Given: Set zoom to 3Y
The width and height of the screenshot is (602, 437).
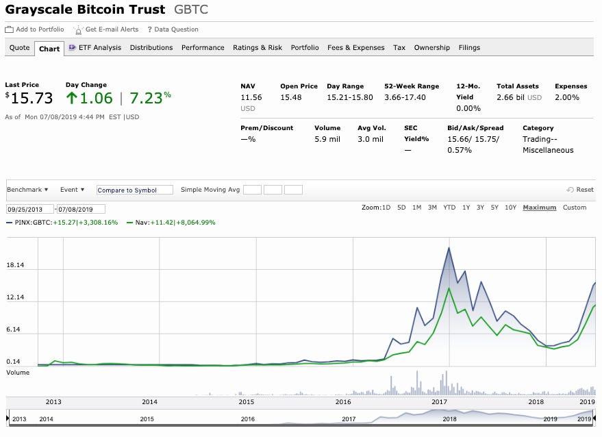Looking at the screenshot, I should pos(480,208).
